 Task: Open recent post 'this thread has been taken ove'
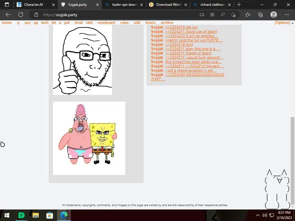point(193,62)
